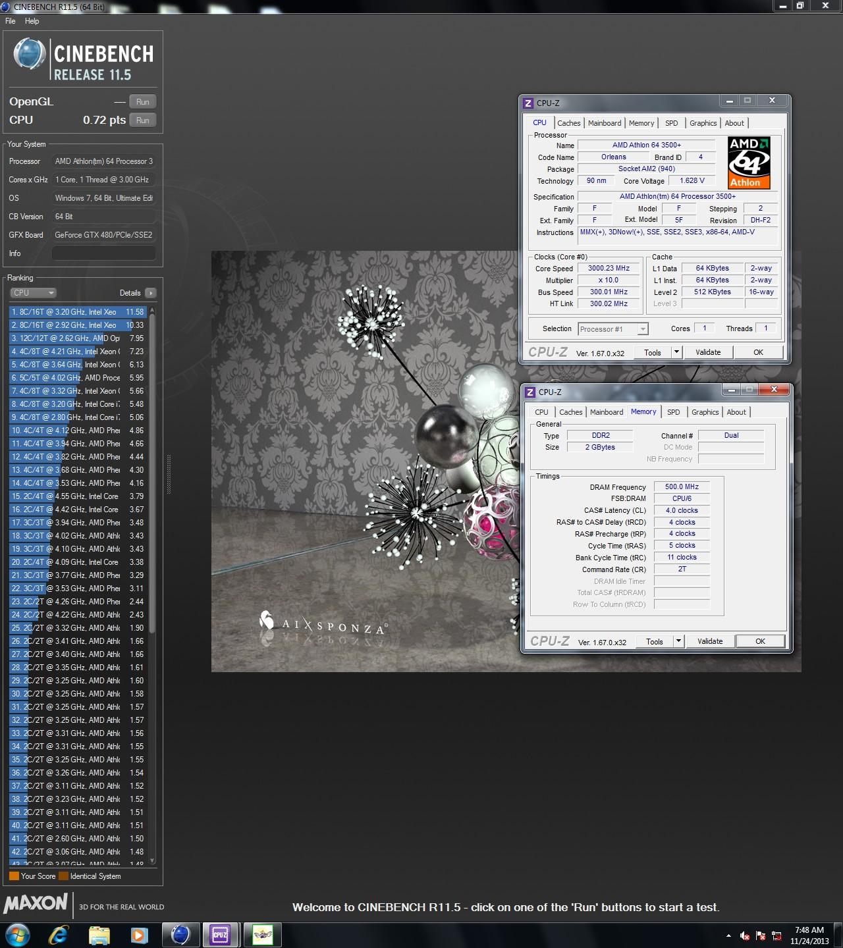
Task: Open Mainboard tab in top CPU-Z window
Action: point(605,123)
